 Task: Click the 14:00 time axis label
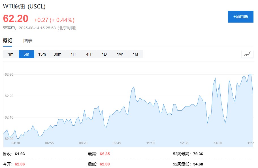218,143
